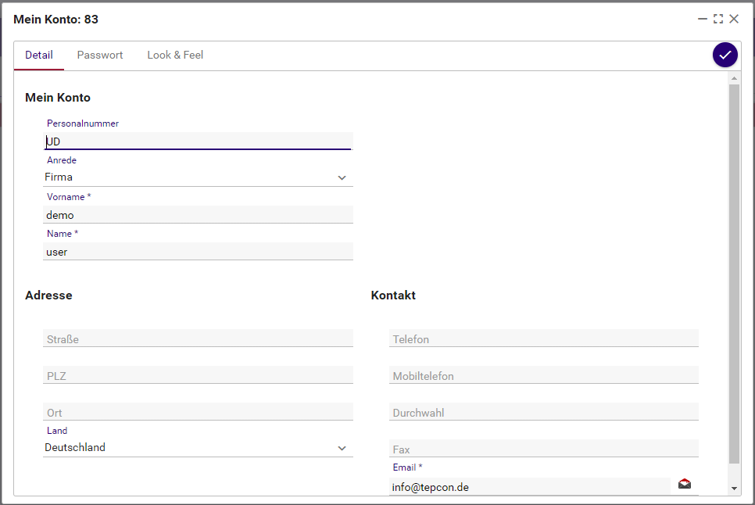Image resolution: width=755 pixels, height=505 pixels.
Task: Minimize the Mein Konto dialog
Action: point(703,19)
